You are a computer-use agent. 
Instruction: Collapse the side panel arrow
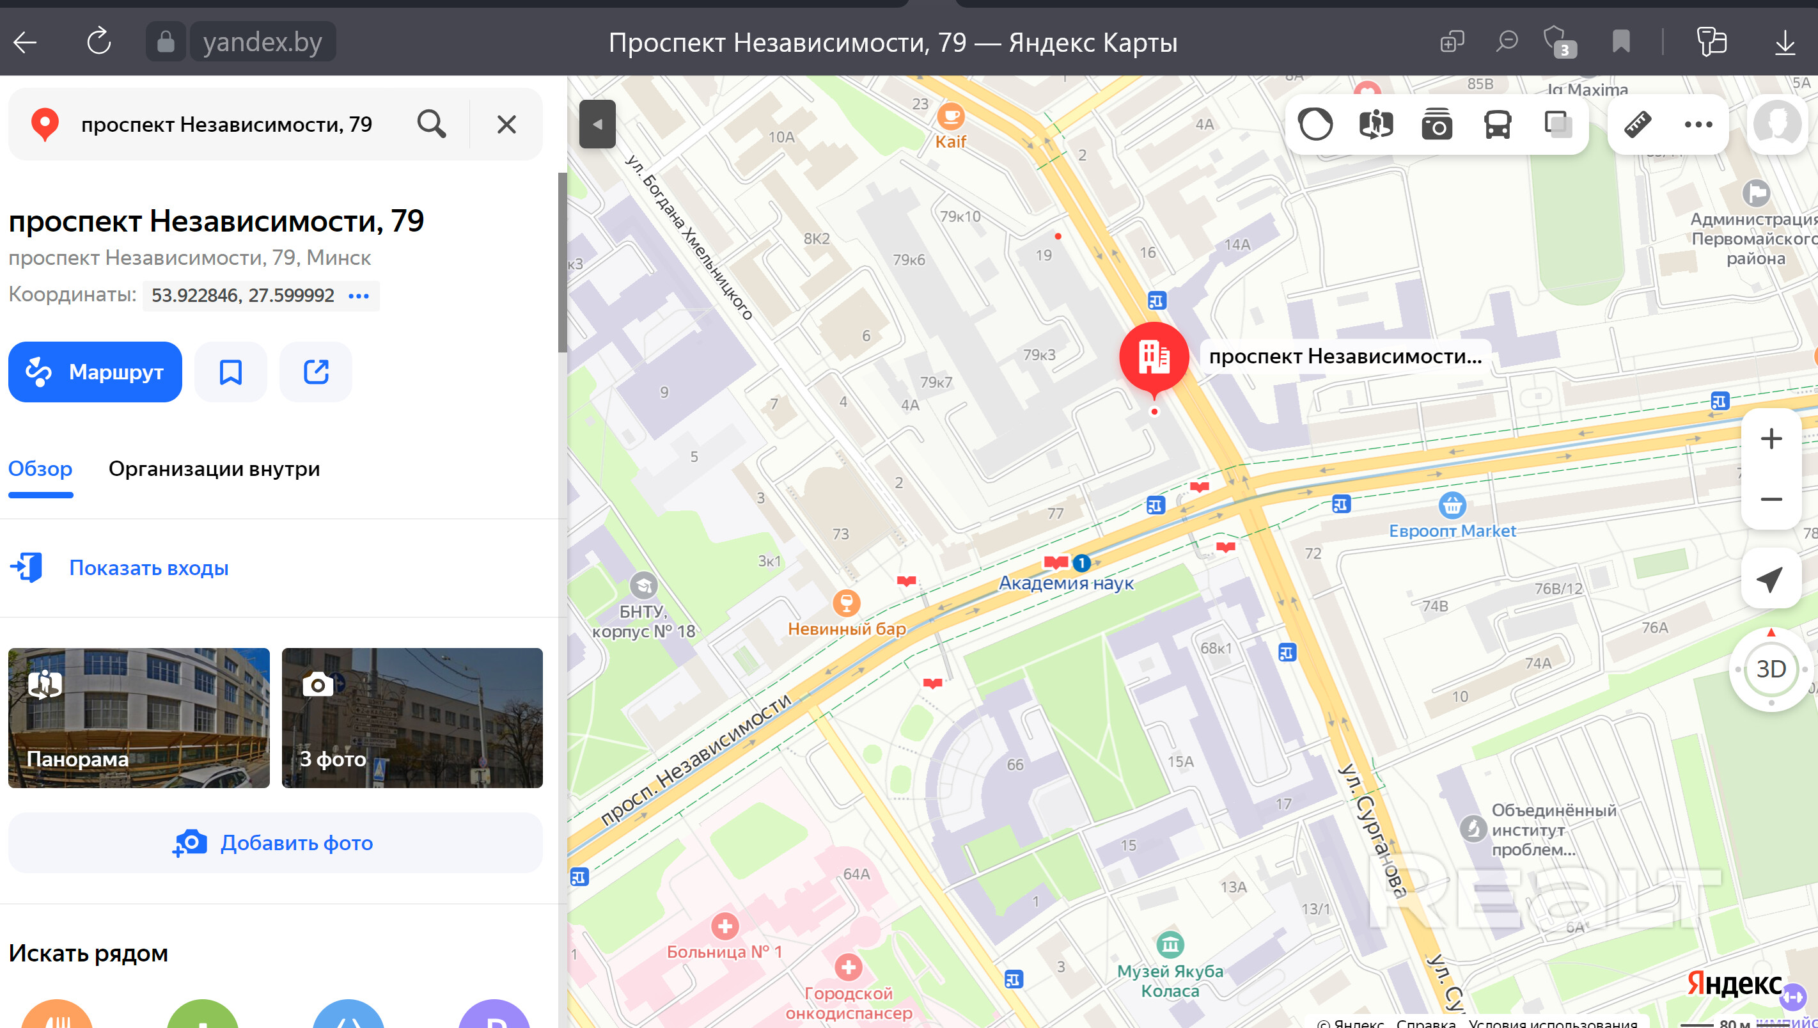coord(597,124)
